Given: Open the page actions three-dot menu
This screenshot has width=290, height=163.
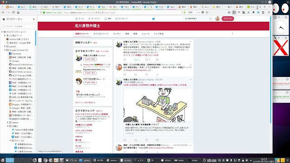Looking at the screenshot, I should pos(198,12).
